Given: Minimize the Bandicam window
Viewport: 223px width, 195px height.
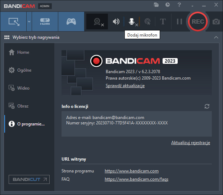Looking at the screenshot, I should click(204, 6).
